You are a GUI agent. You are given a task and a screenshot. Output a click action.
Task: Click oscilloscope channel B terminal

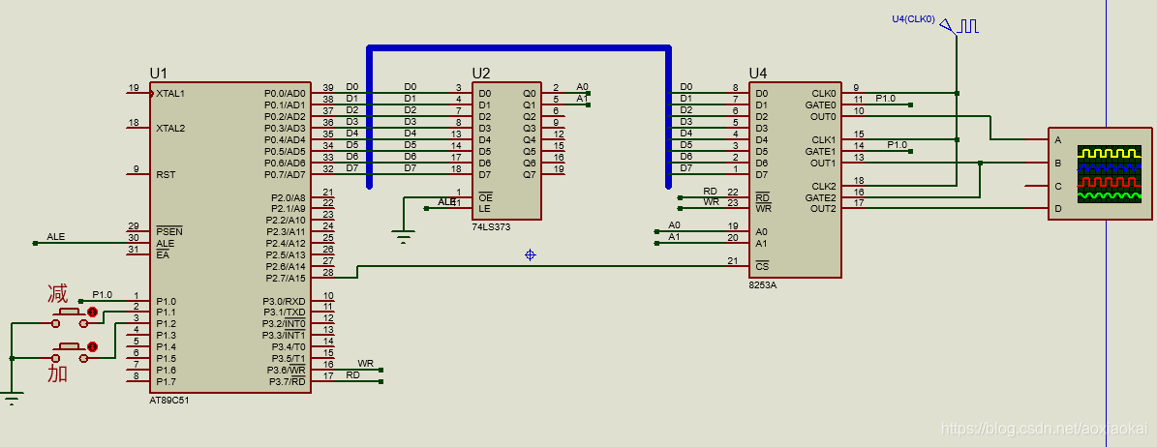[1057, 163]
